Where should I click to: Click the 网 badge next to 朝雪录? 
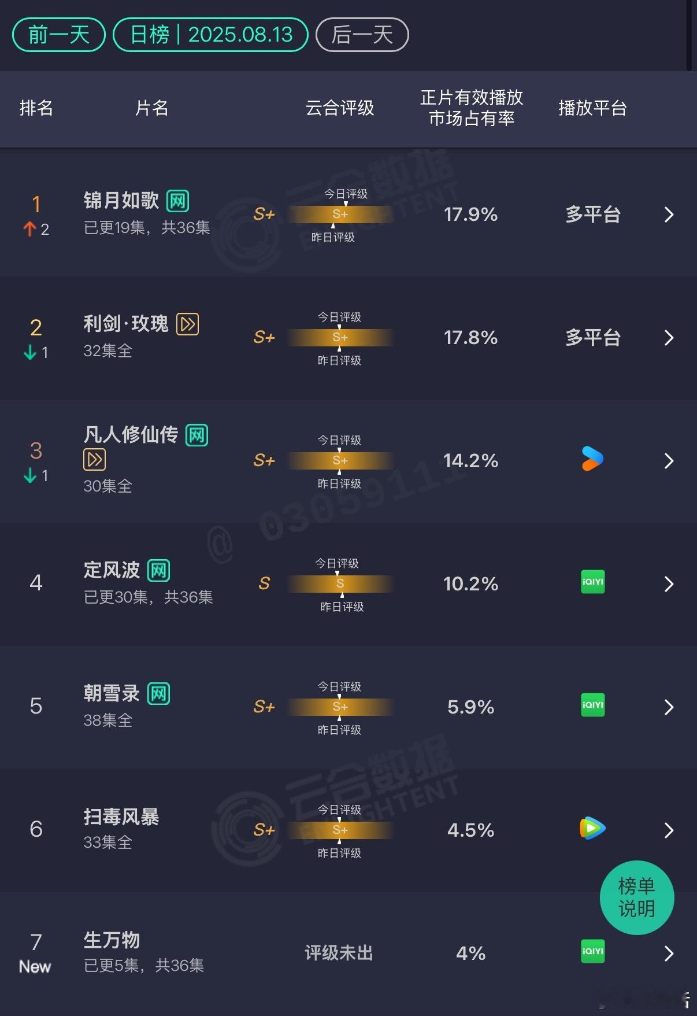click(x=159, y=693)
